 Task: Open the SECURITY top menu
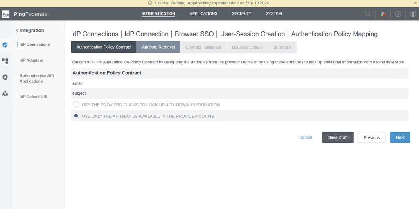(241, 13)
